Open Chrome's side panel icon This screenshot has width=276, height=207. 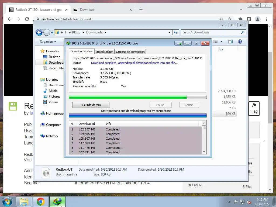(x=249, y=19)
